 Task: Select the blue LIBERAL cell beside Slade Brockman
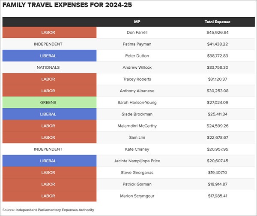coord(48,114)
